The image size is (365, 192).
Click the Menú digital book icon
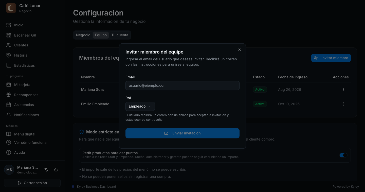(x=9, y=134)
